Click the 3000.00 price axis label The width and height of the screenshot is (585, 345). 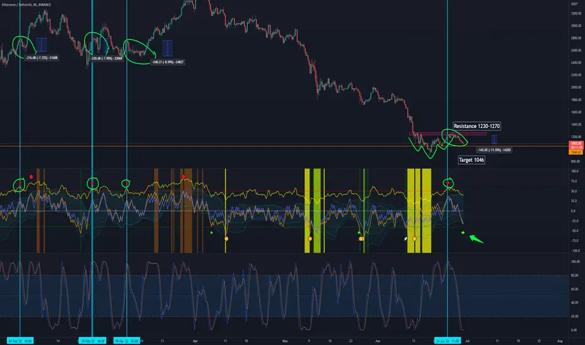pos(576,26)
